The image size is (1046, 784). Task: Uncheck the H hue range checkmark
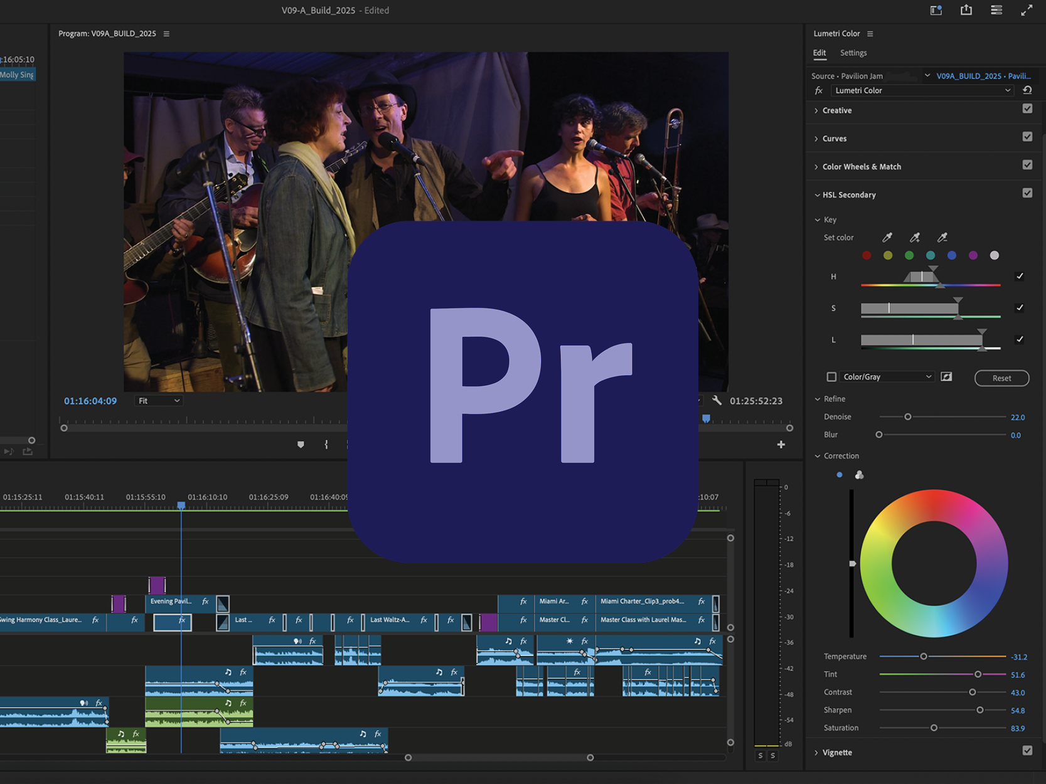click(x=1020, y=276)
